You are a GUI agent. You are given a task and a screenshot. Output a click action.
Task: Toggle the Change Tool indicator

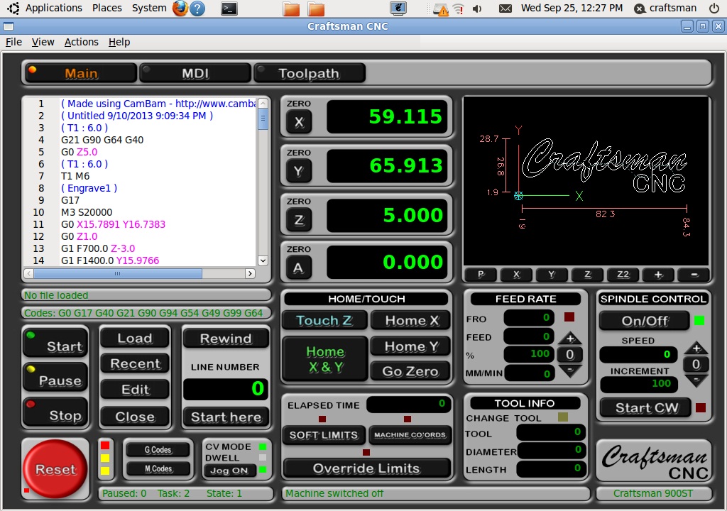(563, 417)
